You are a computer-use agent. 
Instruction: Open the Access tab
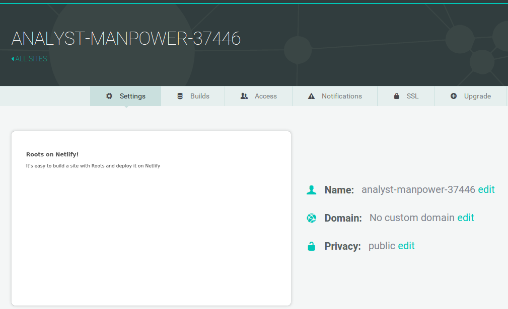[x=259, y=96]
